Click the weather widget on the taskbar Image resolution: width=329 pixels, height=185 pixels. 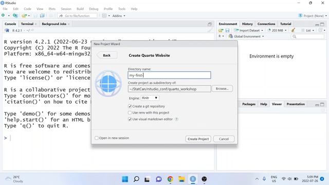tap(14, 179)
